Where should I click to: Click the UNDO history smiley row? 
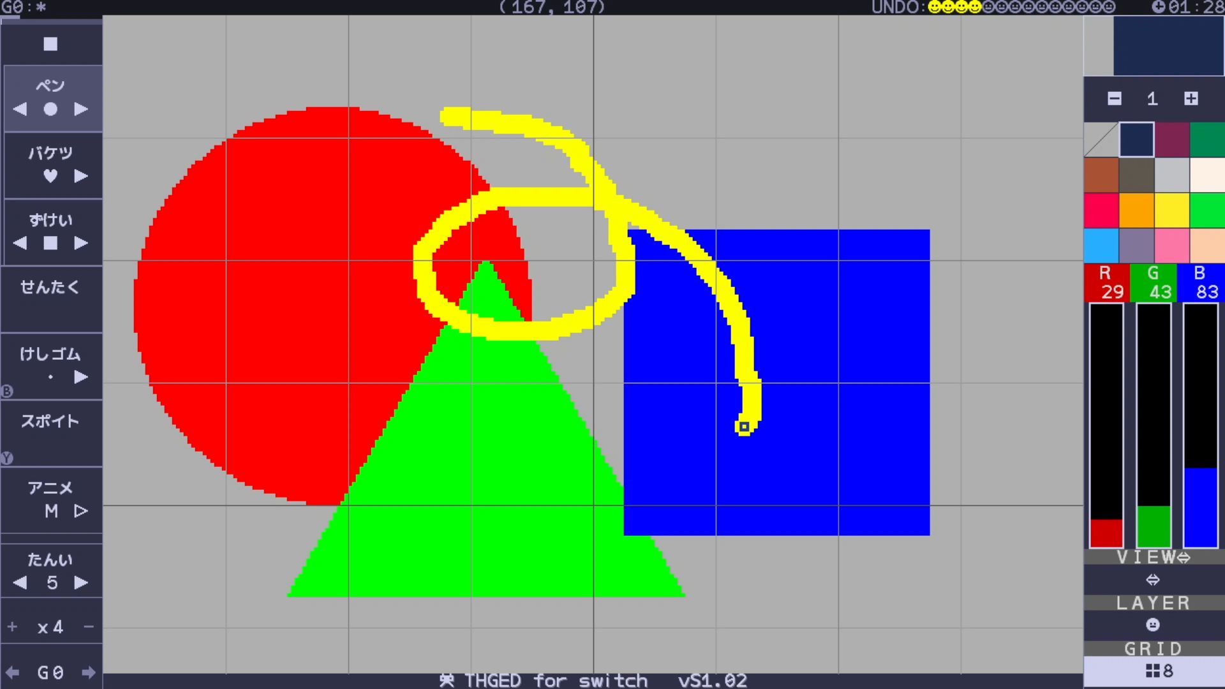tap(1021, 7)
